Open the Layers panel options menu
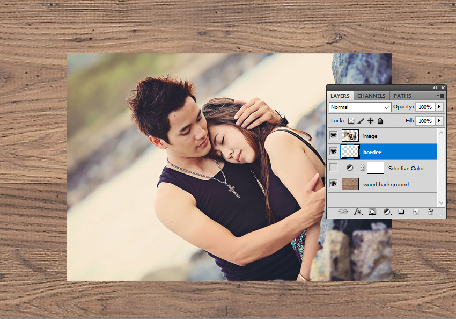Screen dimensions: 456x319 click(440, 96)
